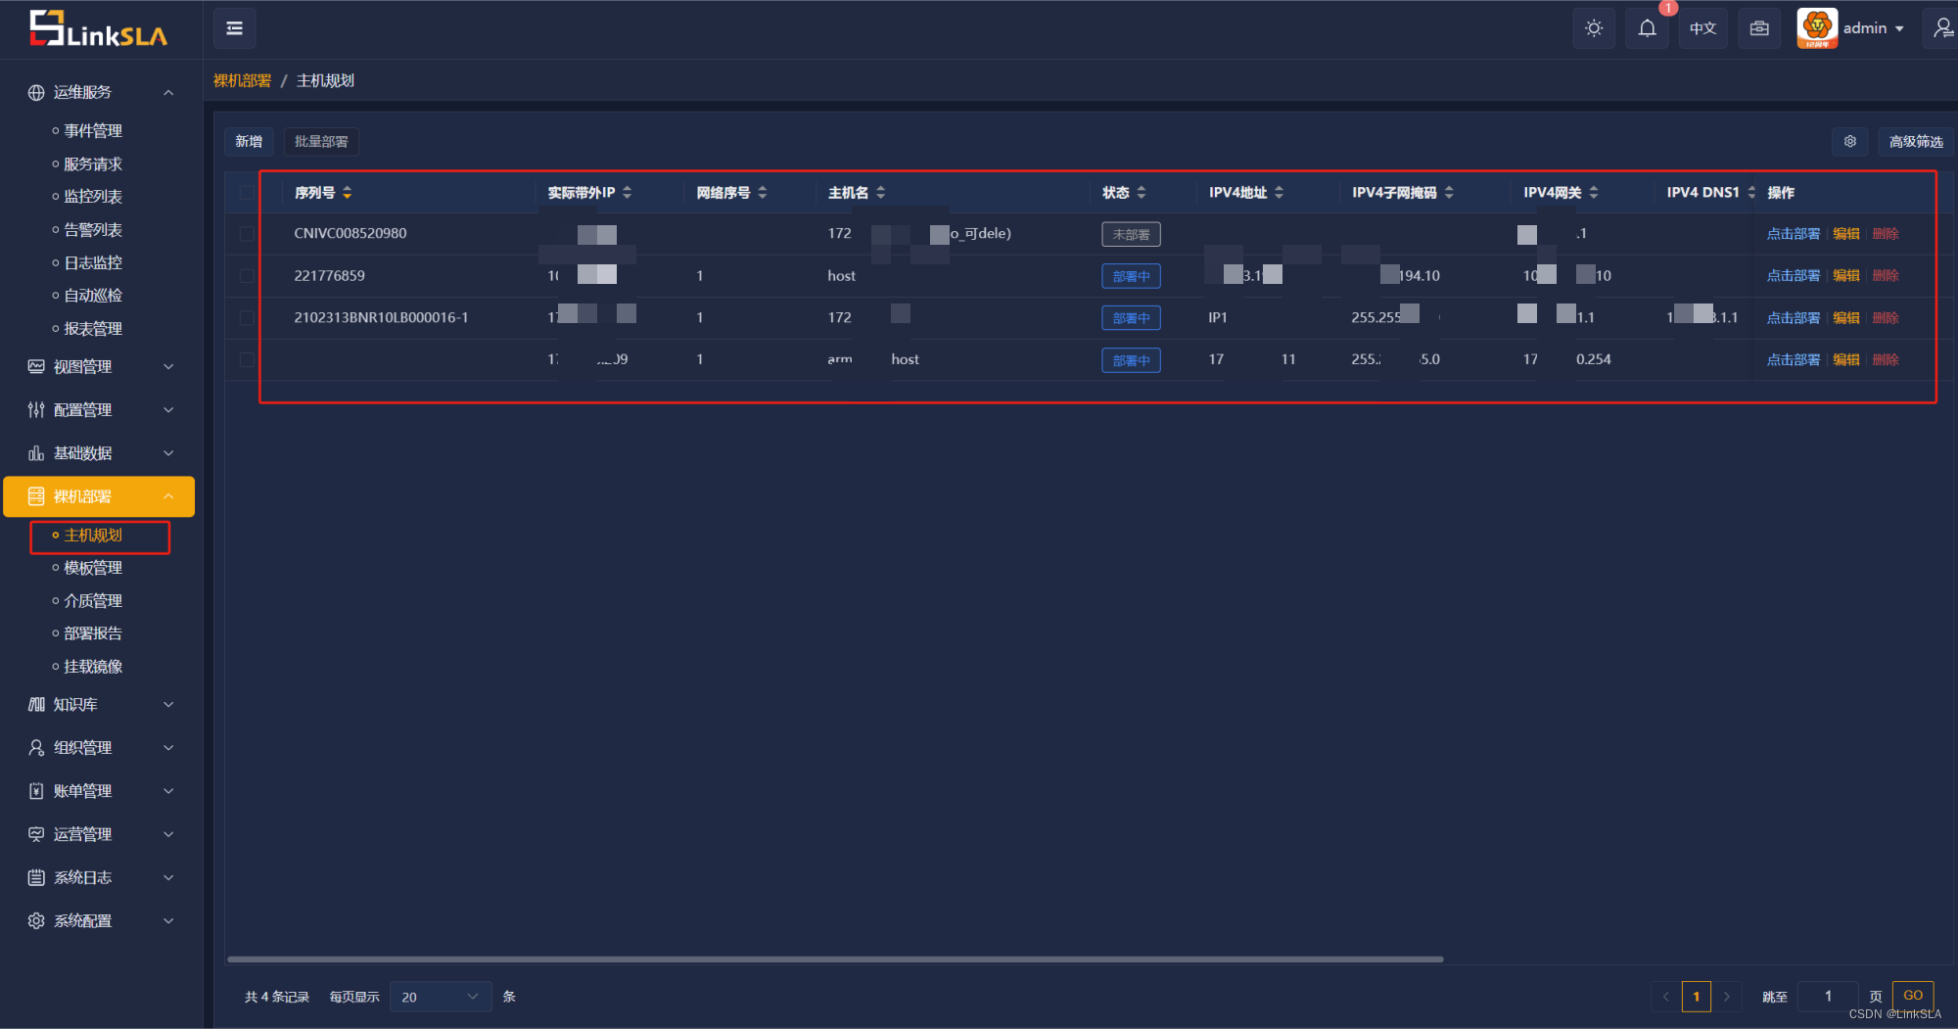Click the 运维服务 globe icon
Image resolution: width=1958 pixels, height=1029 pixels.
click(x=36, y=92)
